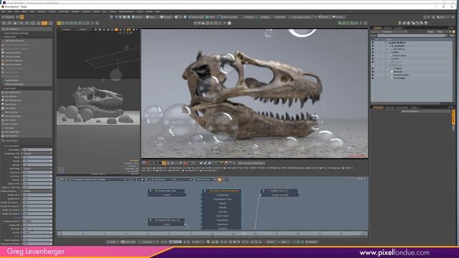
Task: Collapse the Dino Skull.lxo scene tree
Action: click(x=386, y=42)
